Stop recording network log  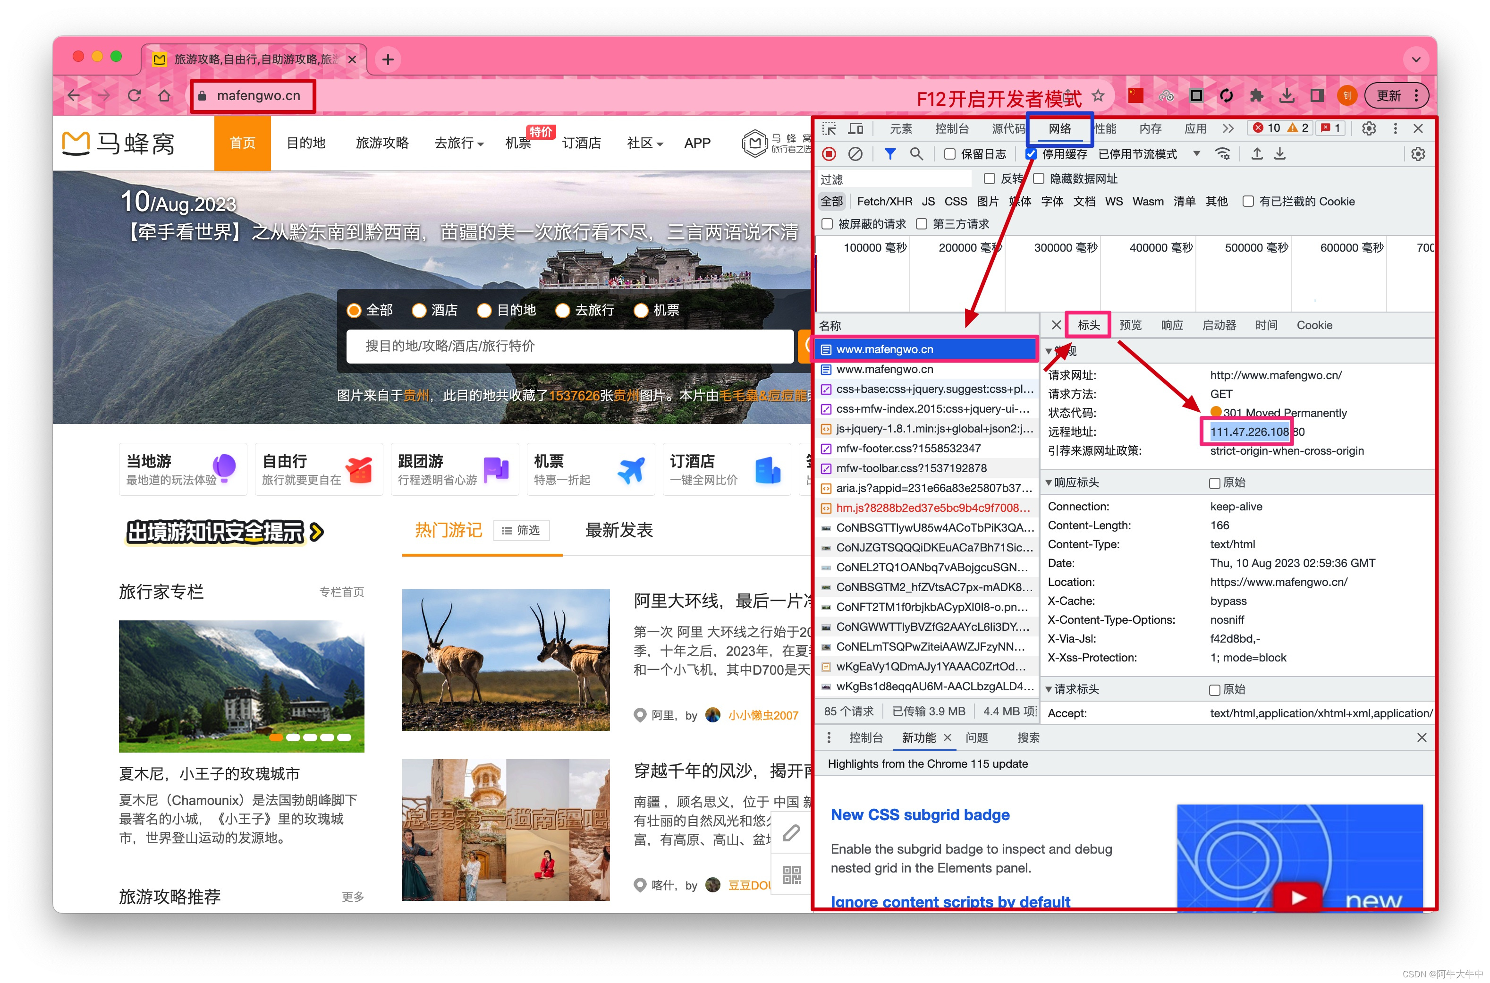point(829,154)
